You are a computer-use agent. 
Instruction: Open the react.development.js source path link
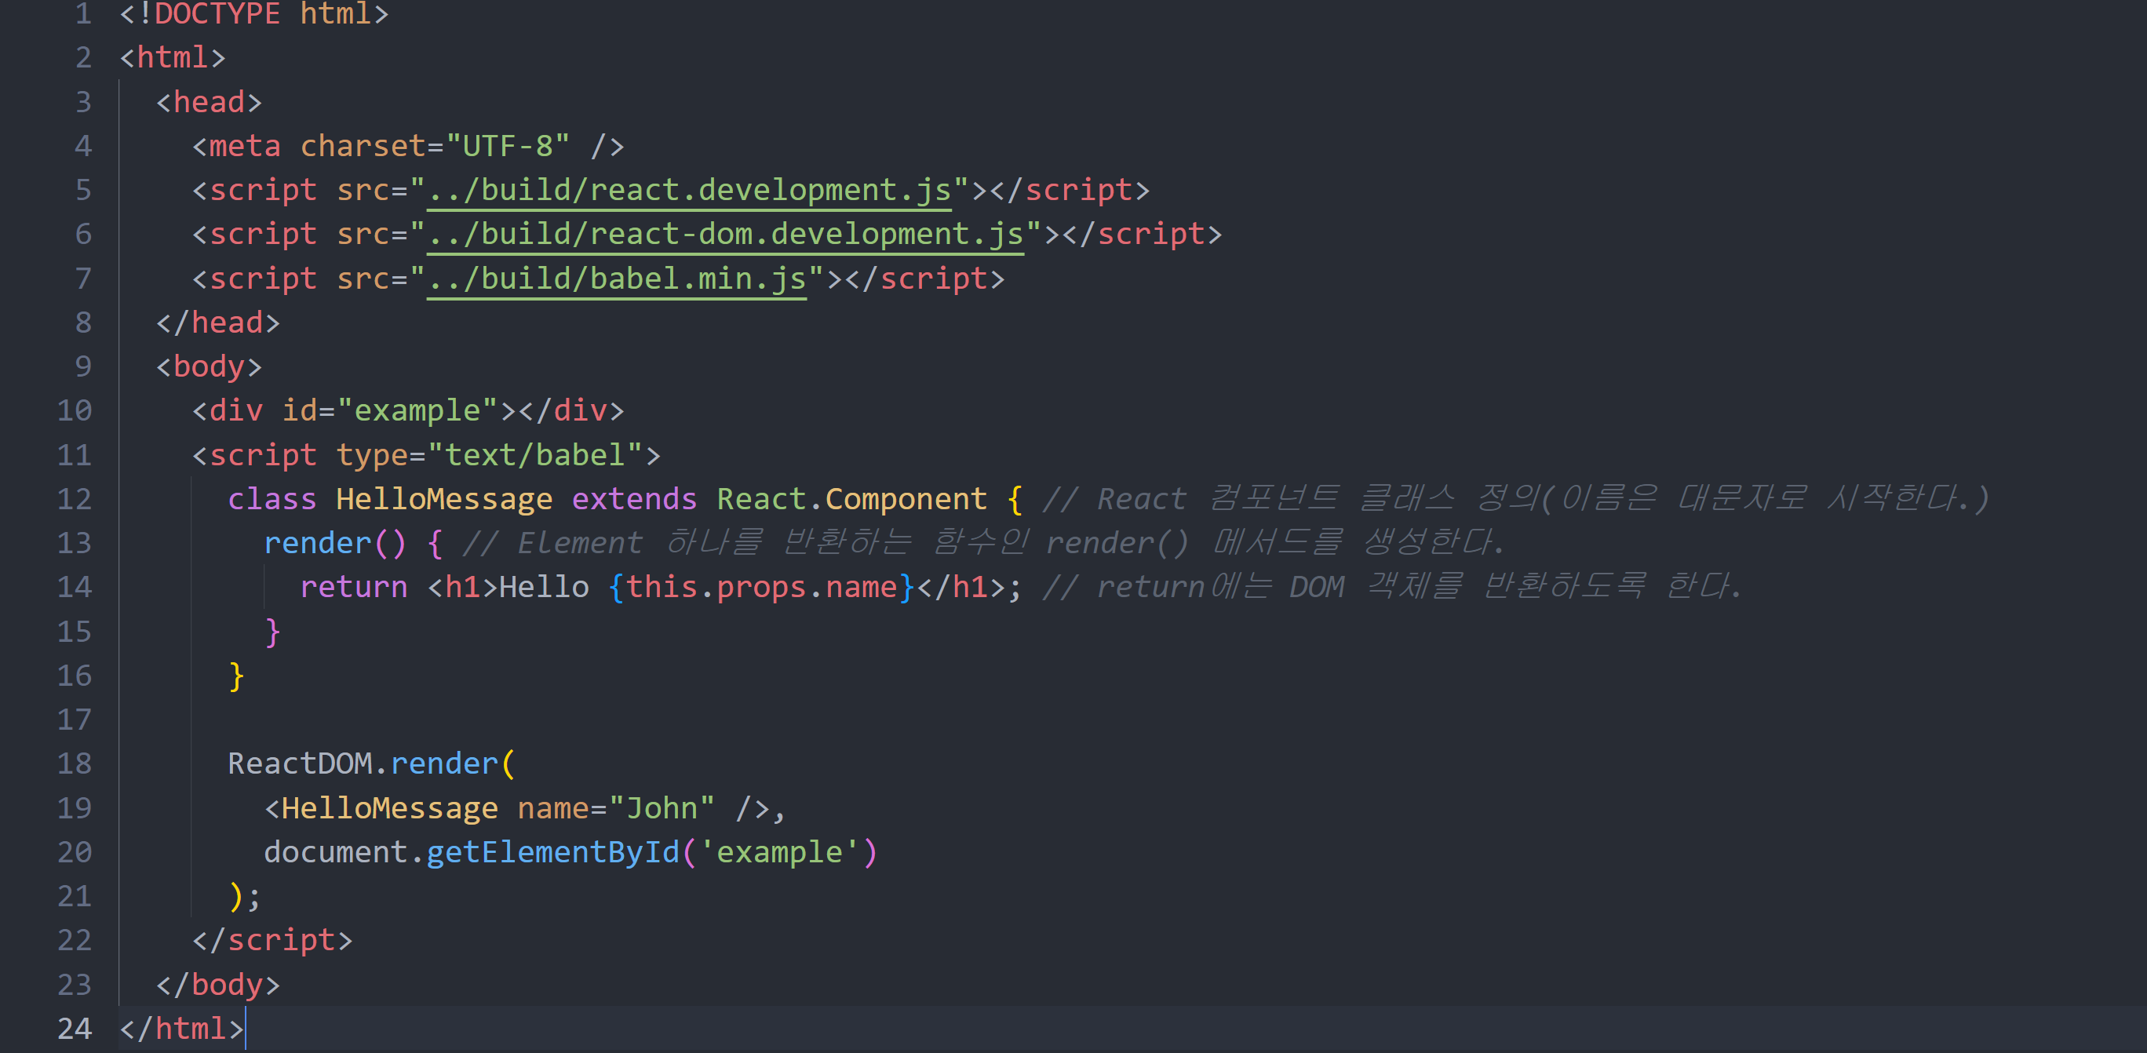(x=688, y=191)
